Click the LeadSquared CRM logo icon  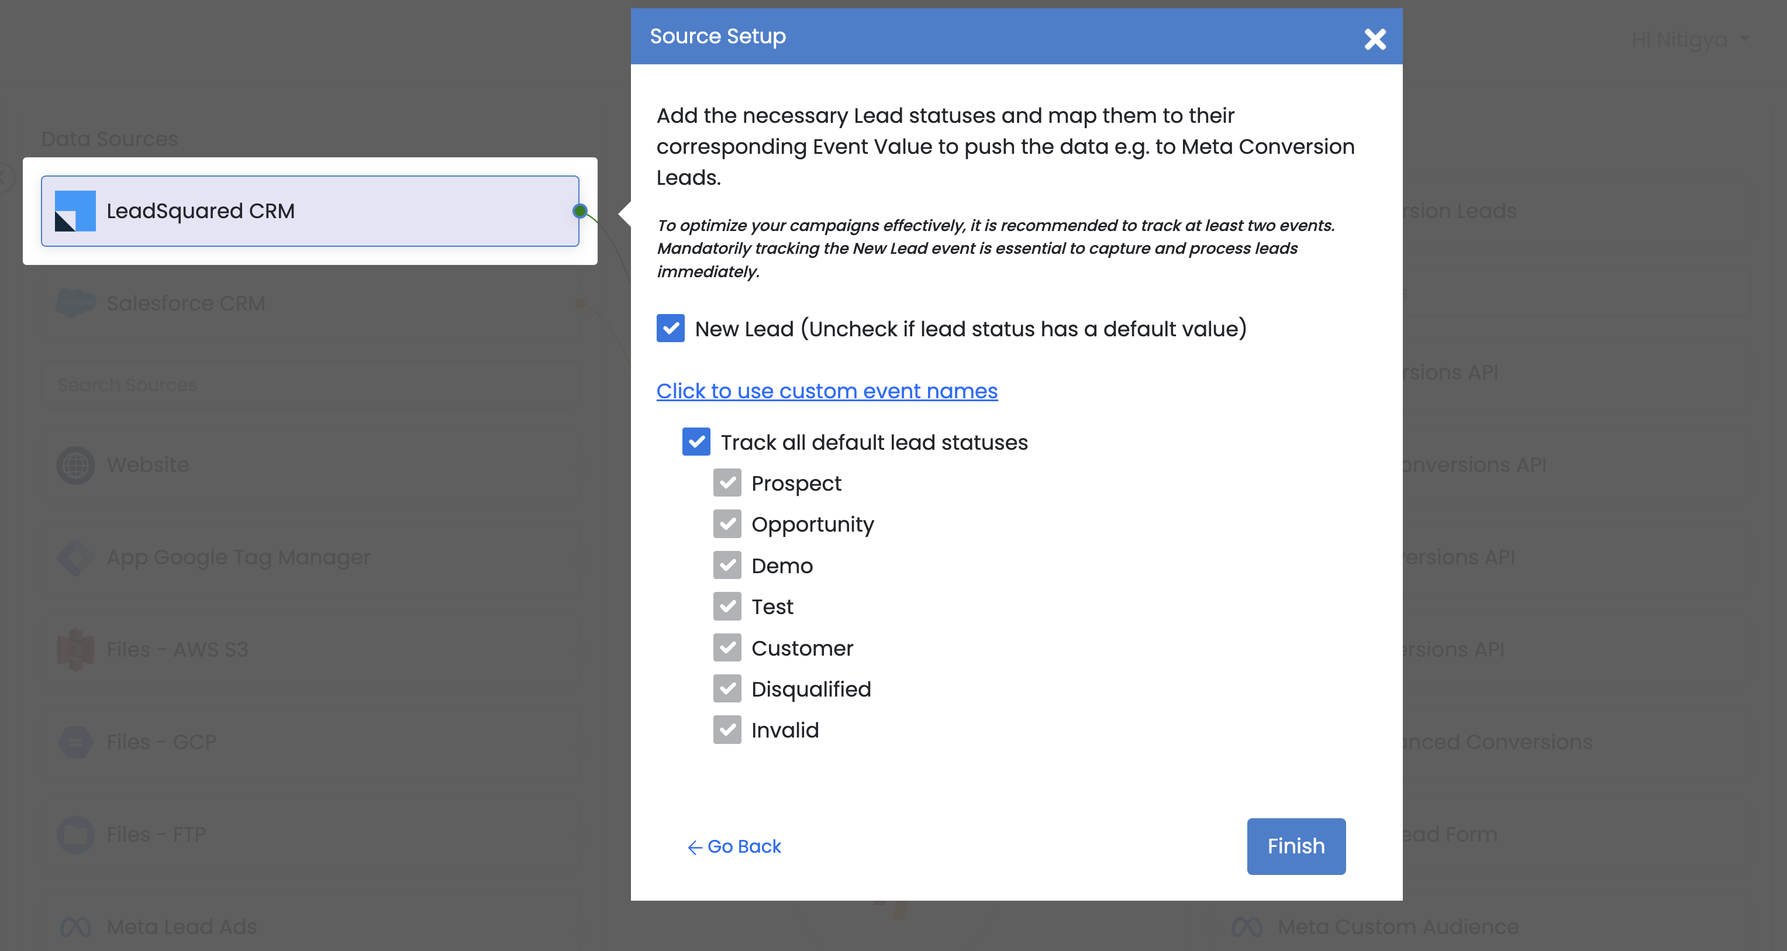[75, 211]
